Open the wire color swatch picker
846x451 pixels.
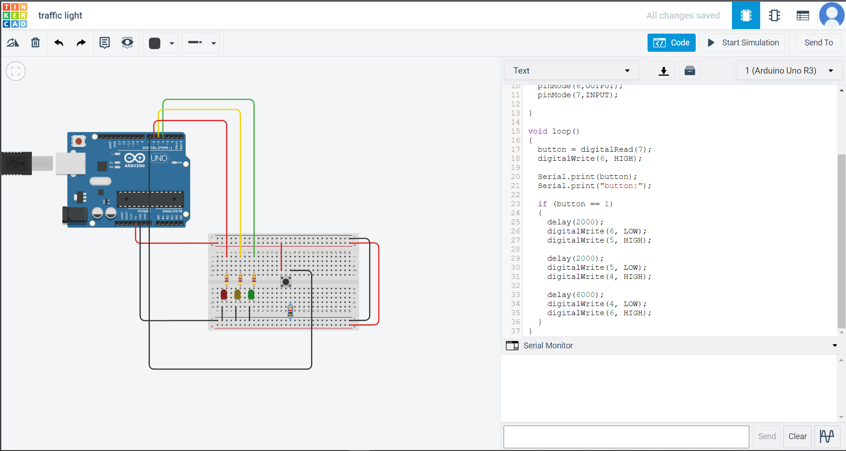[x=160, y=43]
